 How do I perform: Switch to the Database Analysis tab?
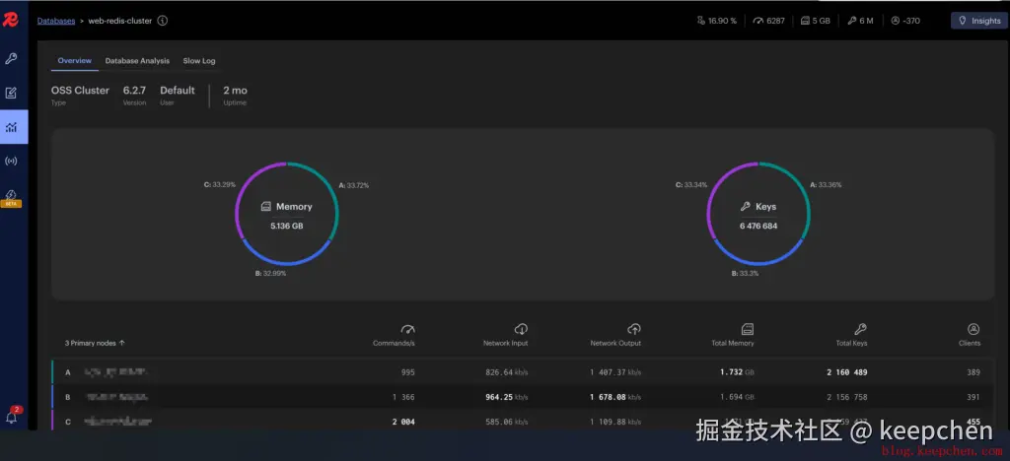[137, 60]
